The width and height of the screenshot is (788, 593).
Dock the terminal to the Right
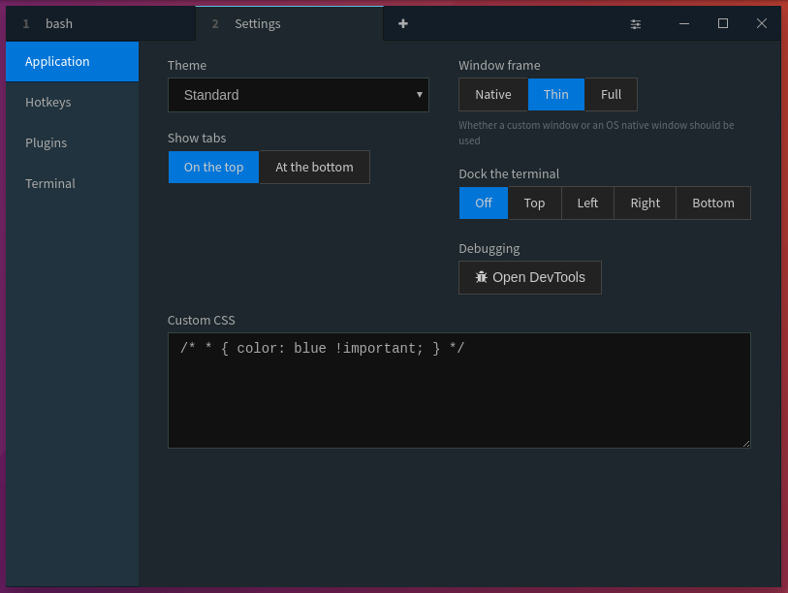pyautogui.click(x=645, y=203)
